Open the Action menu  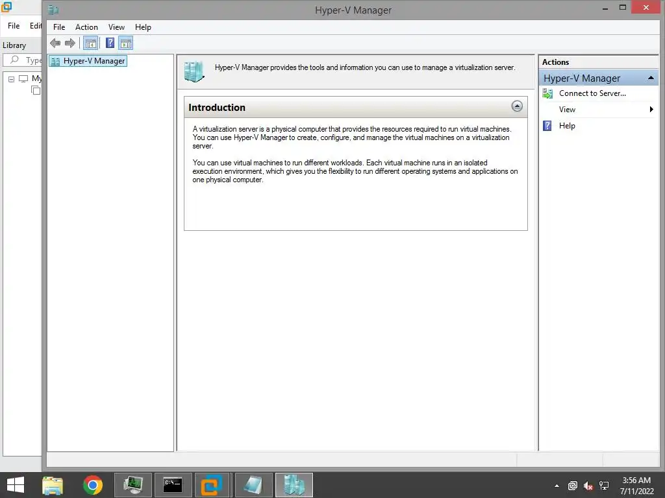[x=86, y=27]
